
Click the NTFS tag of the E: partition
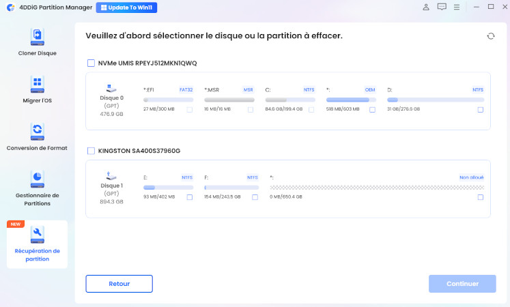[x=187, y=177]
